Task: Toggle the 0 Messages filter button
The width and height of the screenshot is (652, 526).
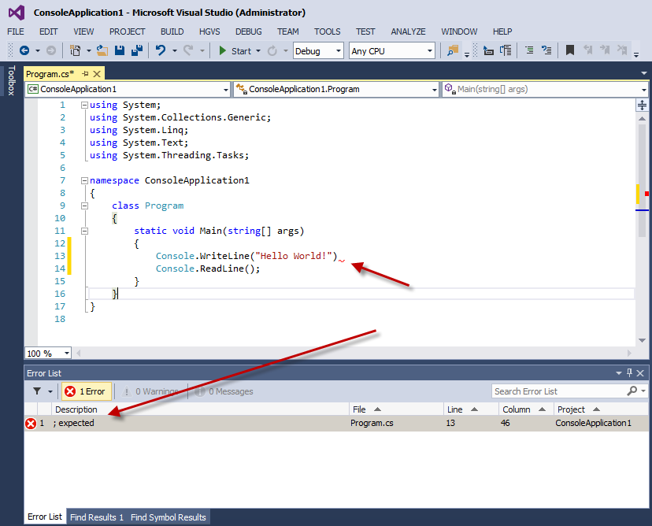Action: tap(224, 391)
